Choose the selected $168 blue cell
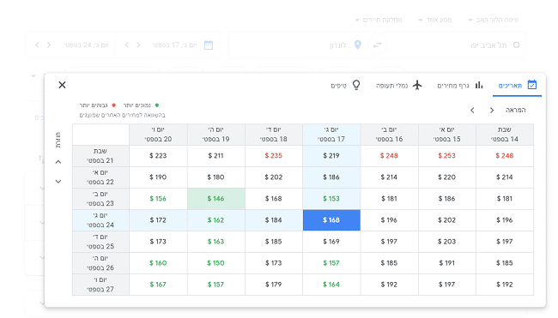The width and height of the screenshot is (558, 318). 331,220
